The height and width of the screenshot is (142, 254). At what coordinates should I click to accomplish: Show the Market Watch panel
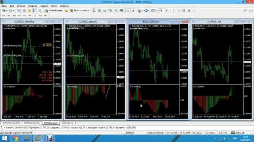[x=19, y=11]
